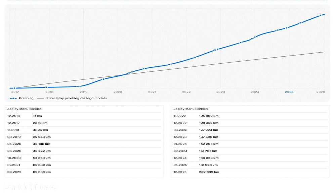The height and width of the screenshot is (194, 336).
Task: Click the blue dotted Przebieg legend icon
Action: point(13,98)
